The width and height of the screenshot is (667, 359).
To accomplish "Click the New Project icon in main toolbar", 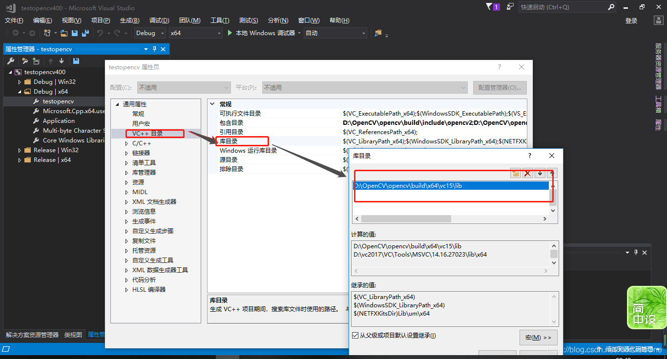I will [x=47, y=33].
